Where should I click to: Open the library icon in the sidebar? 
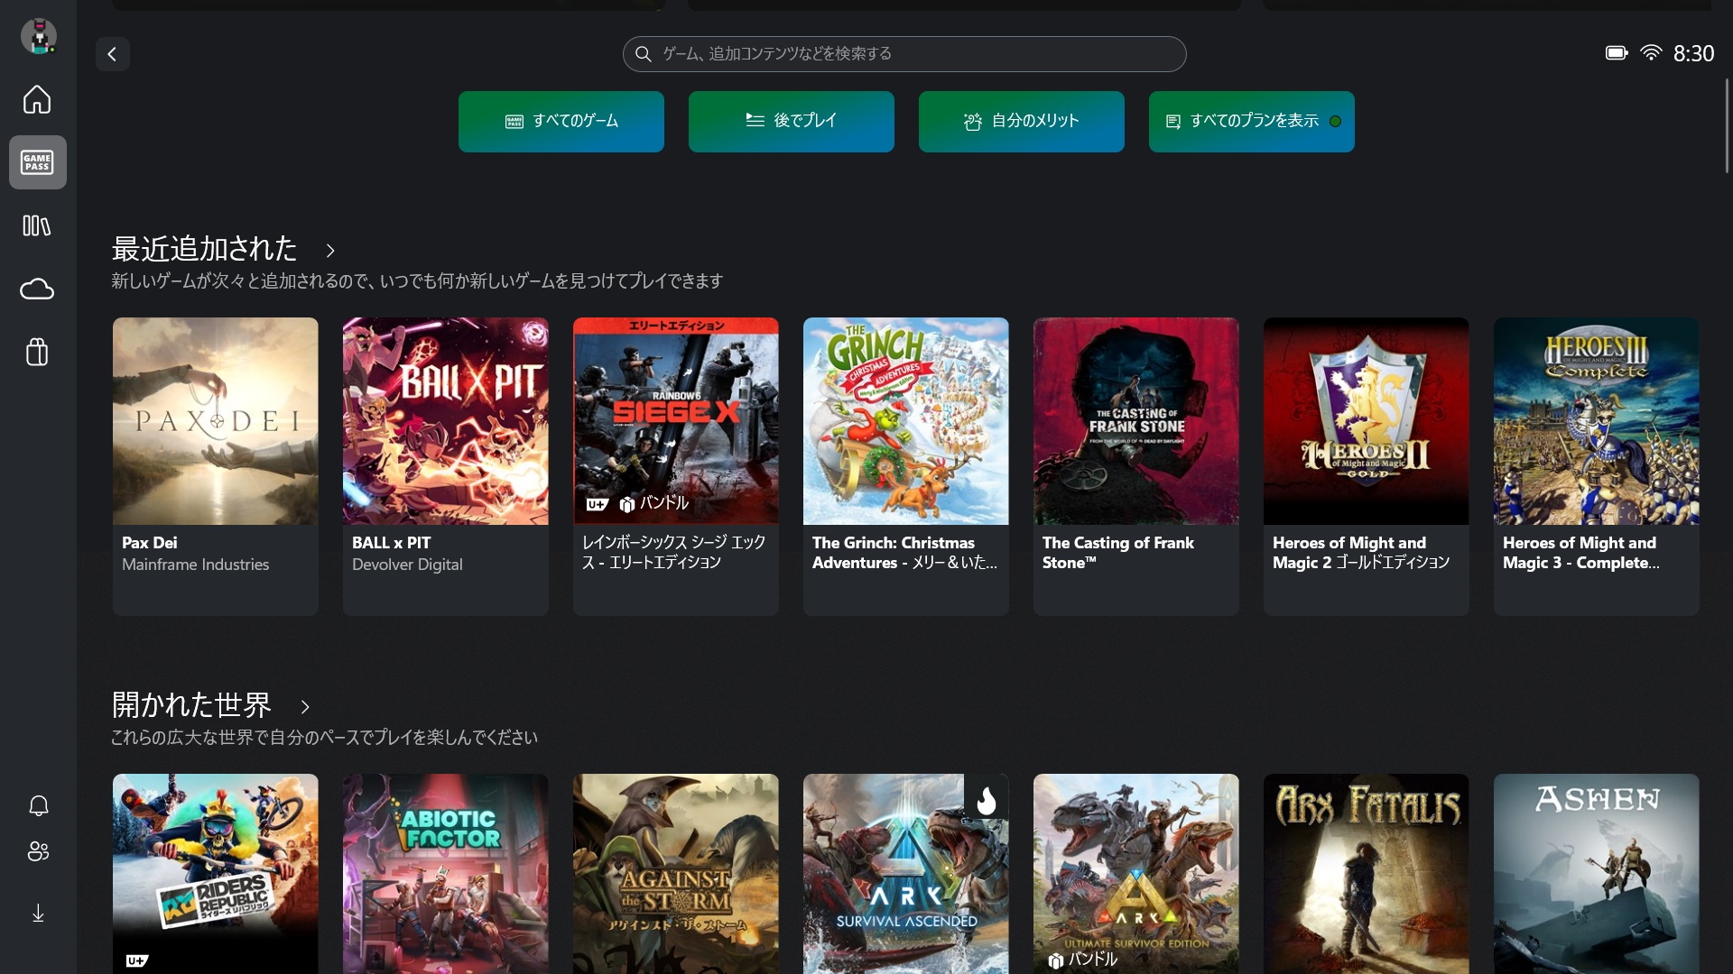(x=37, y=225)
